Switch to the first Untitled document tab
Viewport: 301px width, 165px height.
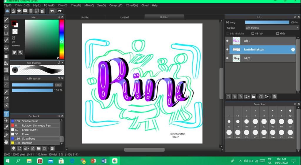[x=85, y=17]
